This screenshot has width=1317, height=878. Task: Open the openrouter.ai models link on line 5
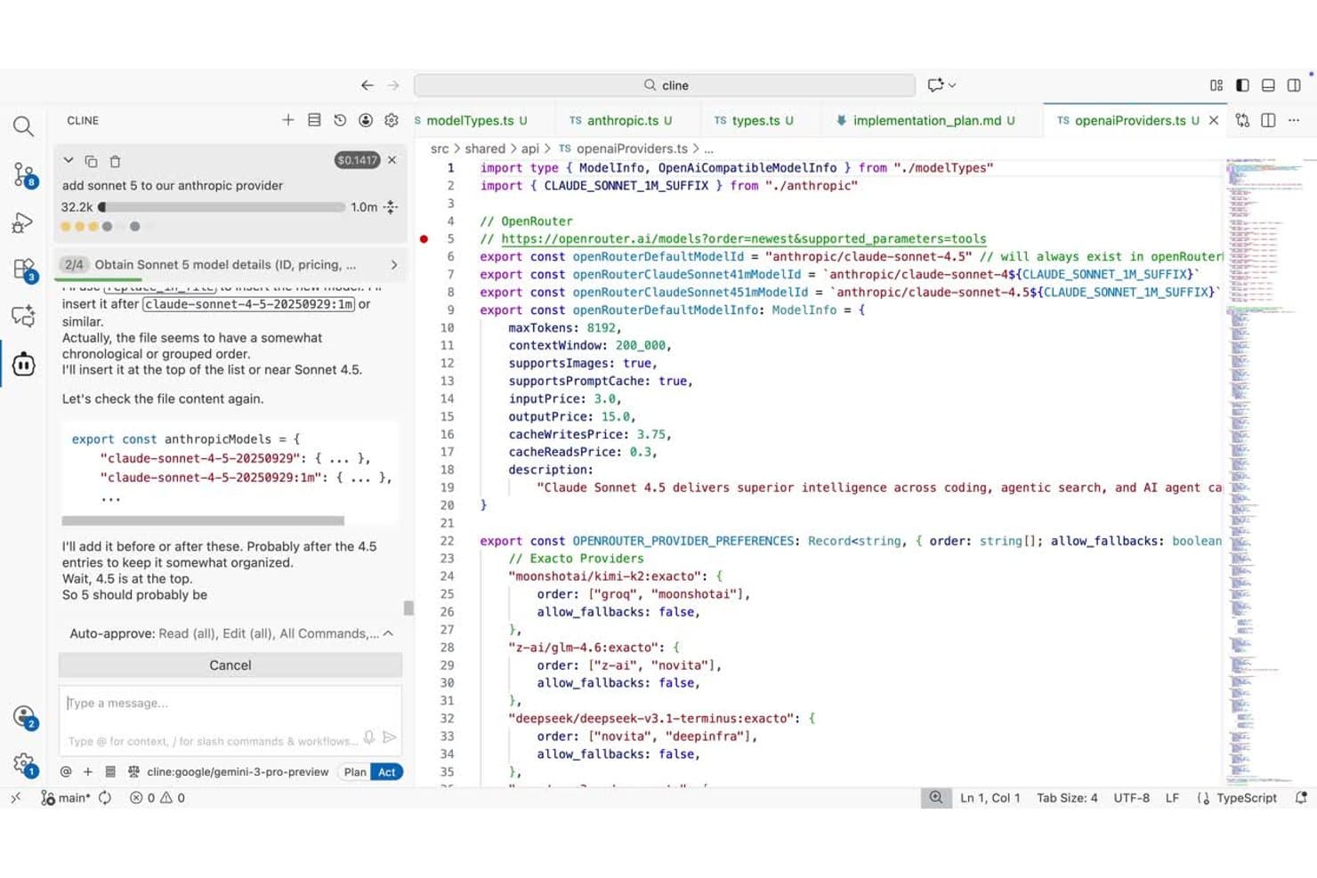[x=743, y=239]
